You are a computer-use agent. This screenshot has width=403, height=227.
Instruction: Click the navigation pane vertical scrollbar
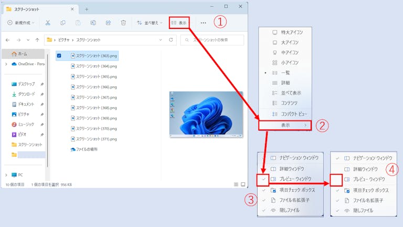click(48, 111)
